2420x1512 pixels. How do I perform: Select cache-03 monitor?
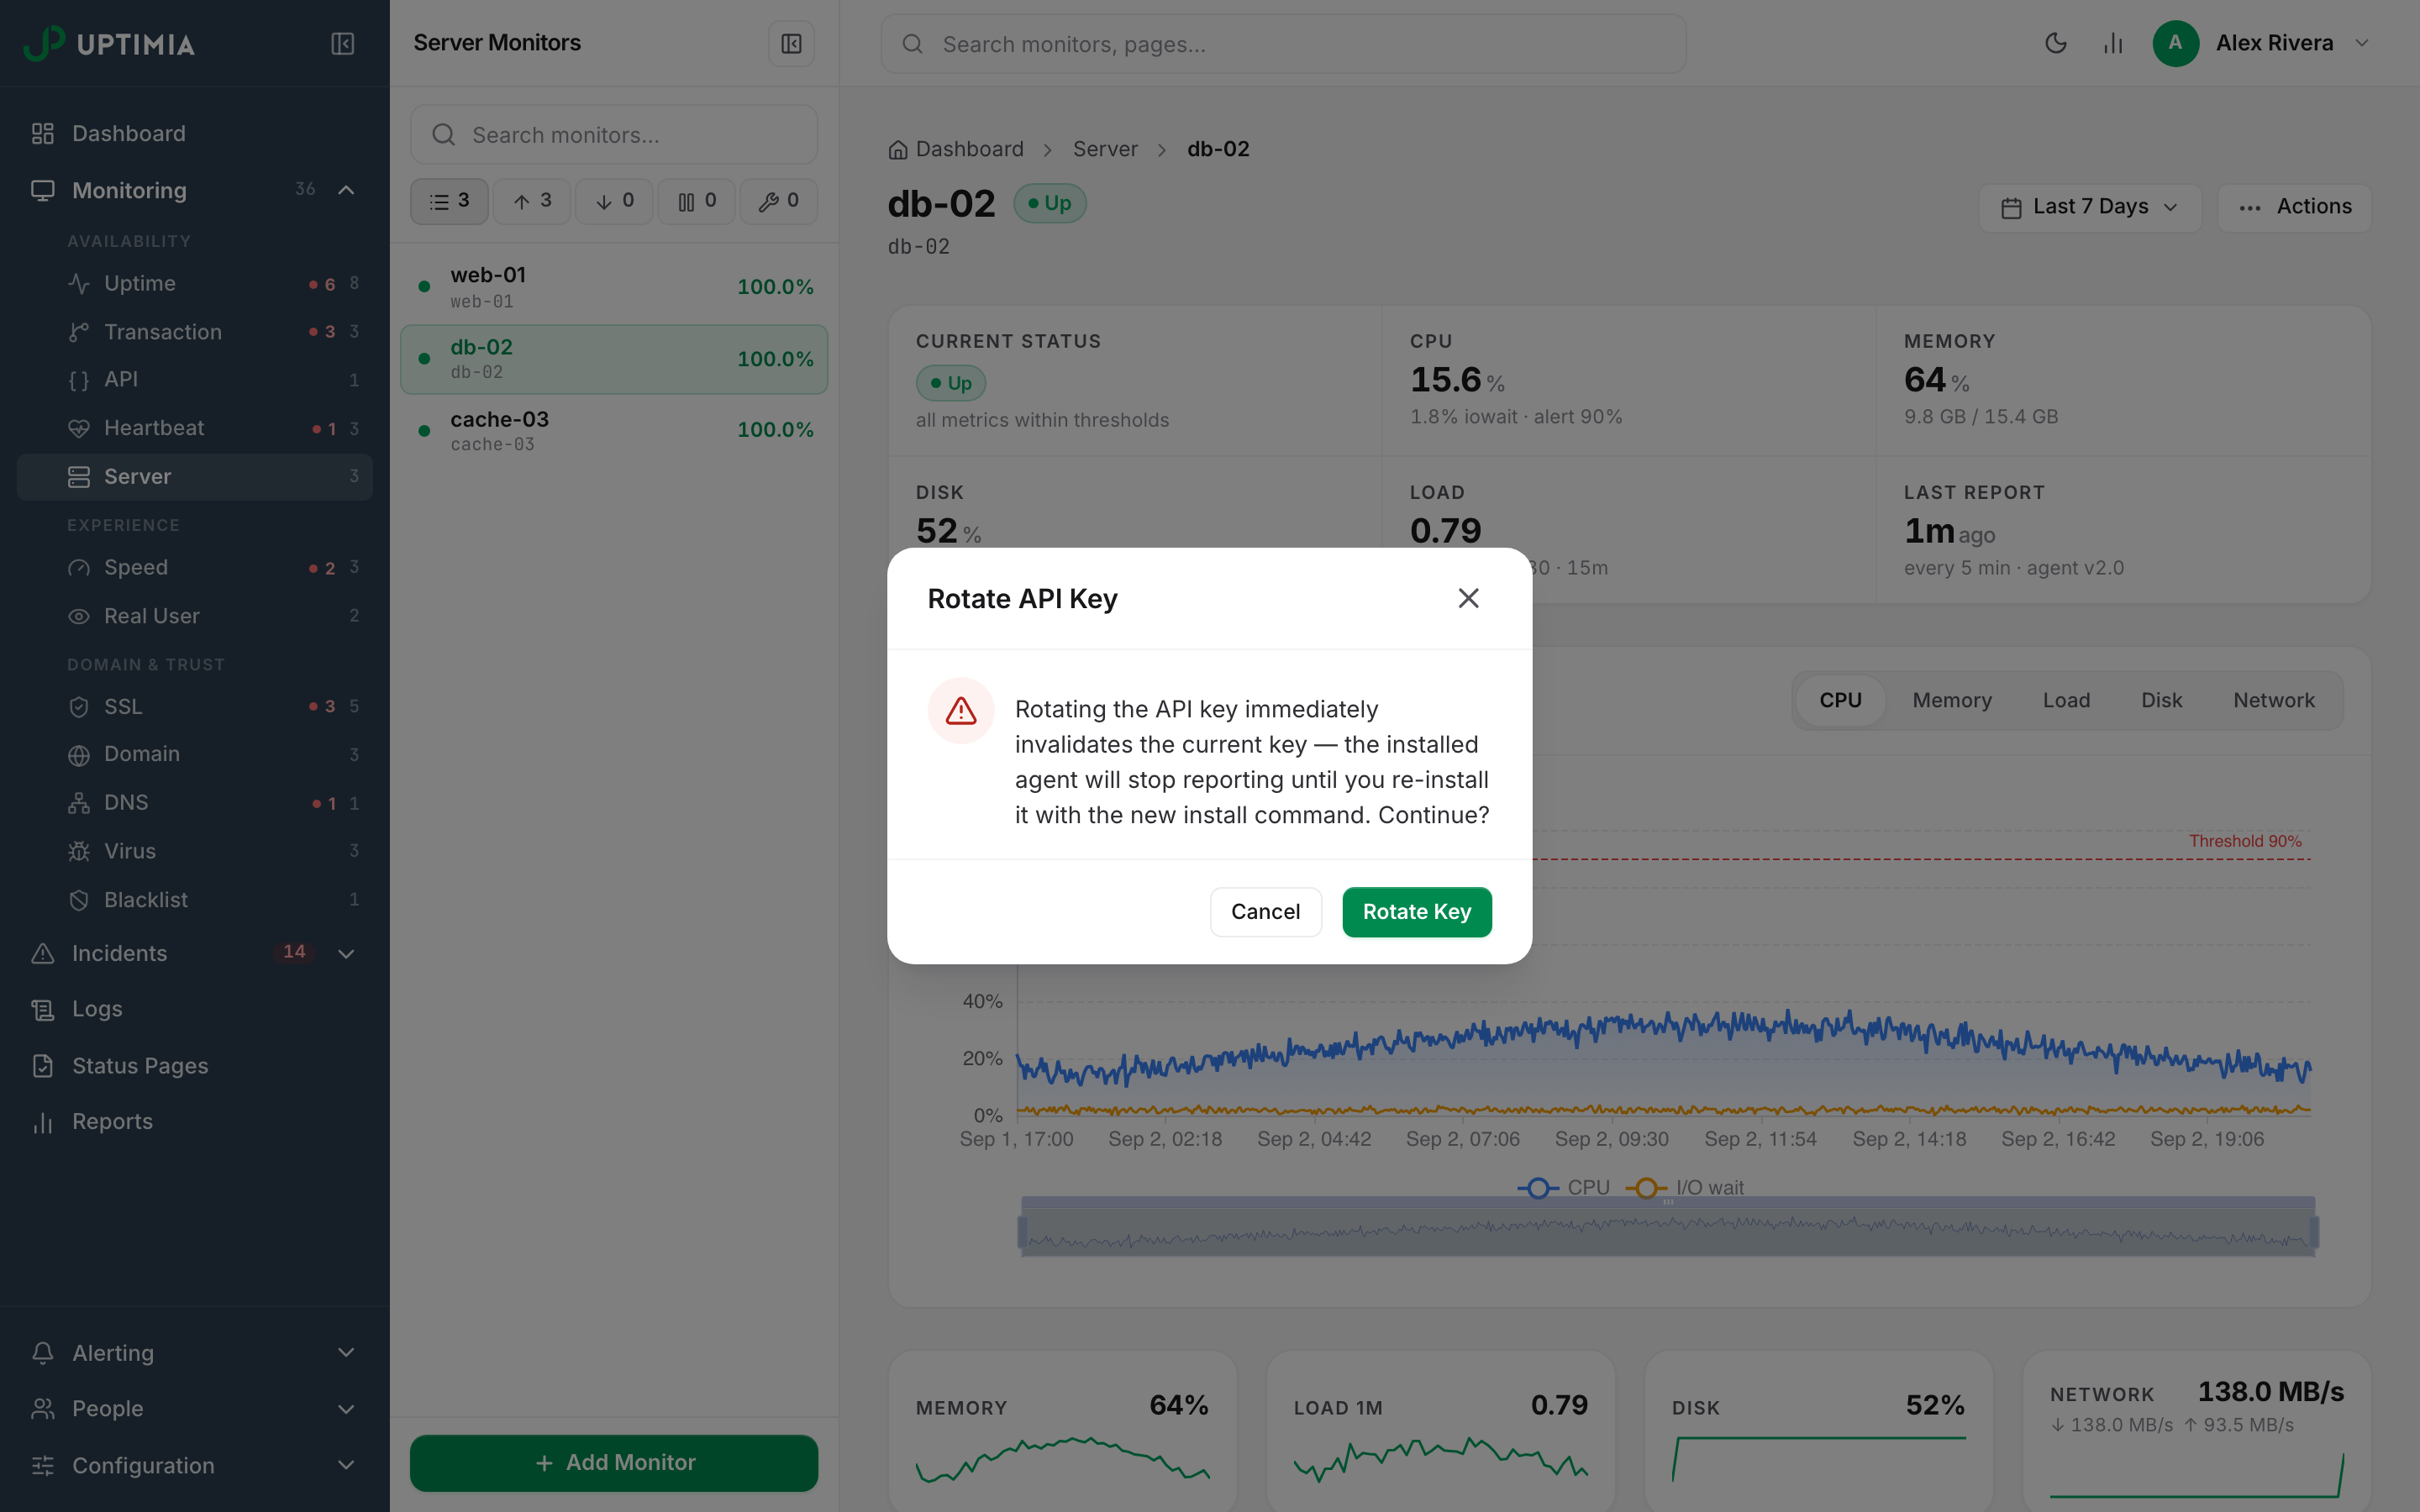click(x=614, y=431)
